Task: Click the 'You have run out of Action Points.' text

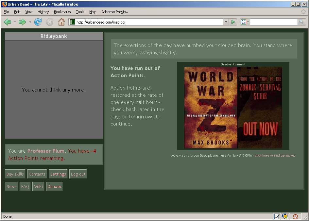Action: click(x=135, y=72)
